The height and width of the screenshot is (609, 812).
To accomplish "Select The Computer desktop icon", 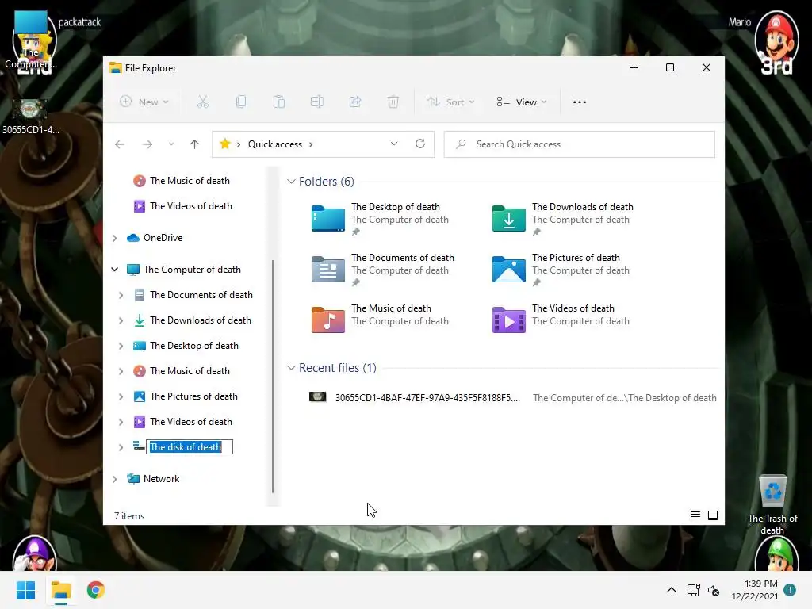I will (31, 40).
